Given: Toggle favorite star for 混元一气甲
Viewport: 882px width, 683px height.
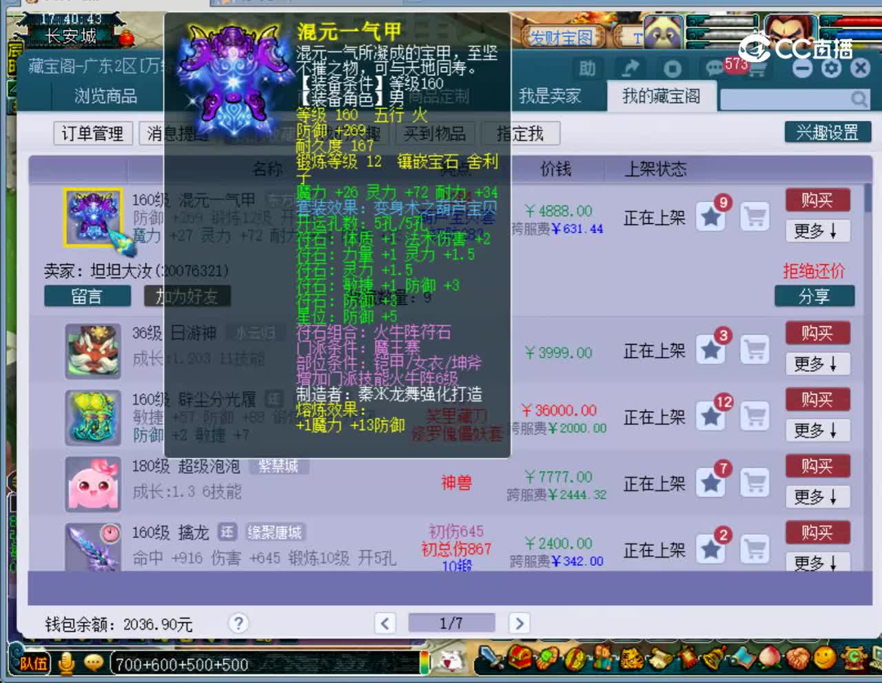Looking at the screenshot, I should [x=711, y=218].
